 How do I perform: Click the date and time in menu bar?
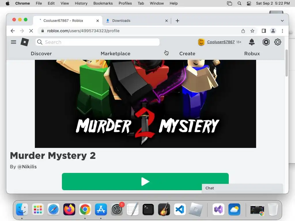[x=273, y=3]
